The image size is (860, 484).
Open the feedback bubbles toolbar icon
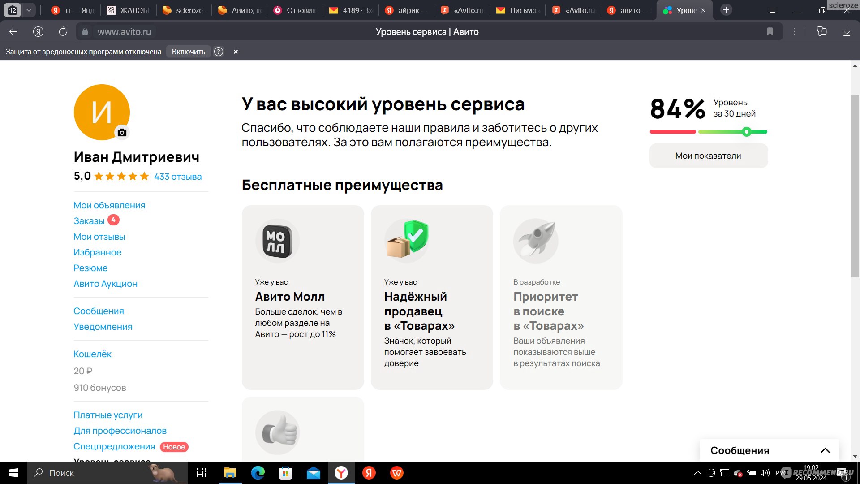[x=821, y=31]
